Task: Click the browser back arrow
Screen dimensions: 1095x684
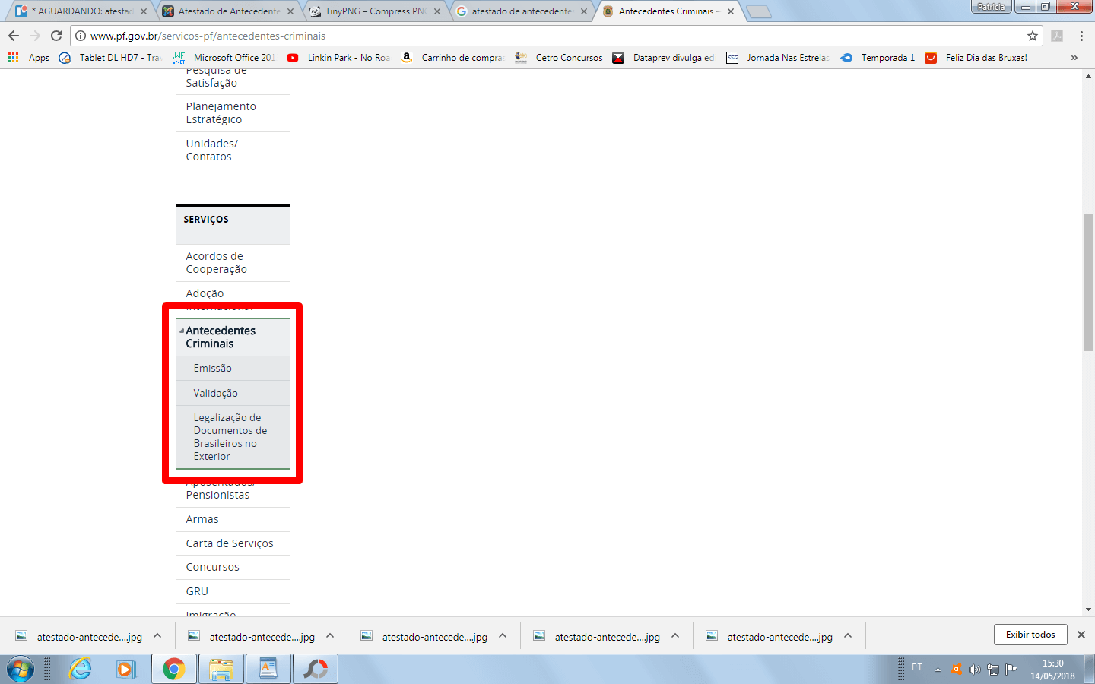Action: (14, 36)
